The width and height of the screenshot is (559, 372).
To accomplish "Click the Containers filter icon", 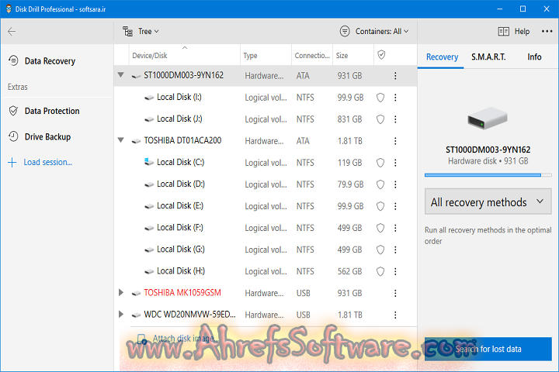I will click(345, 31).
